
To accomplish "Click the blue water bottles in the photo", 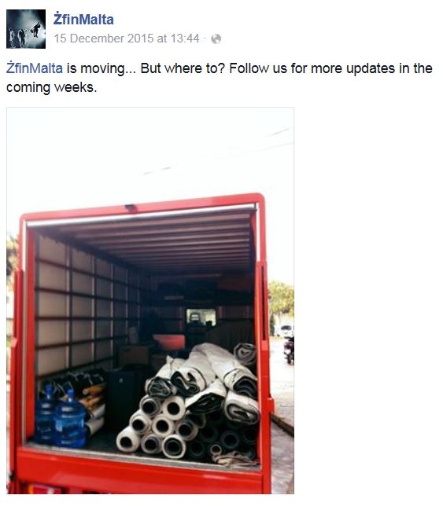I will pyautogui.click(x=60, y=416).
